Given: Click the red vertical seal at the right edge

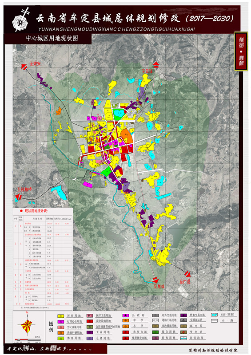Looking at the screenshot, I should pos(241,51).
